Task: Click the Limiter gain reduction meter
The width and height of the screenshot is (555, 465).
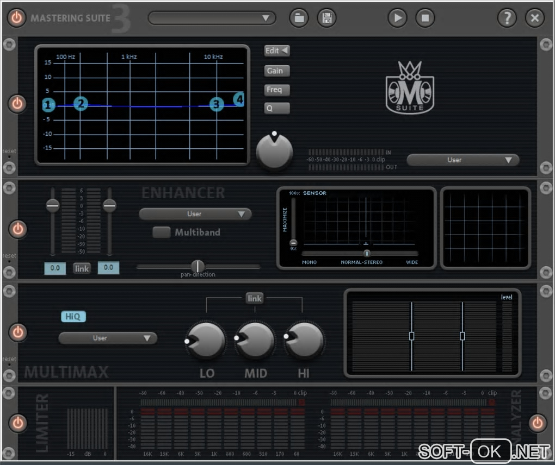Action: click(x=87, y=429)
